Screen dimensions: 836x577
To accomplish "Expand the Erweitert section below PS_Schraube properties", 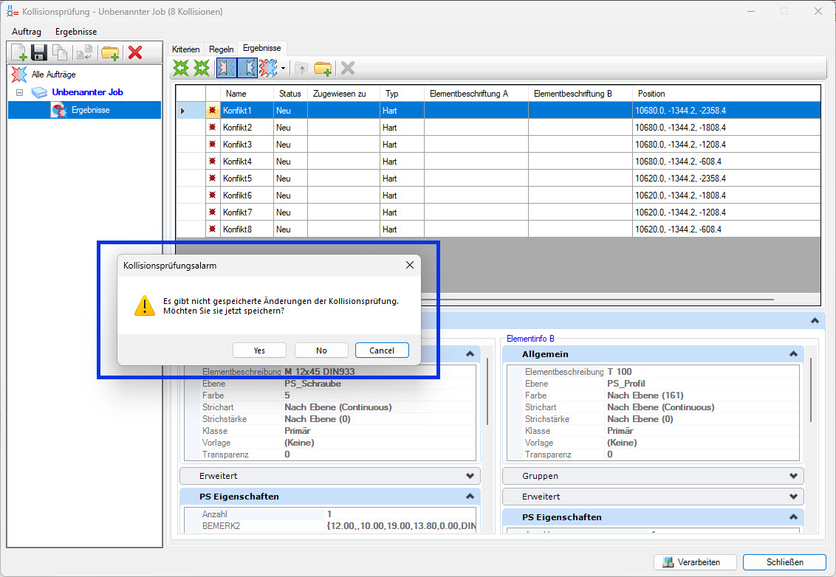I will coord(470,476).
